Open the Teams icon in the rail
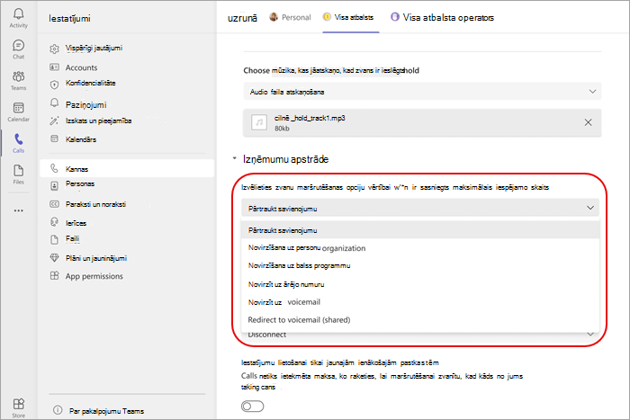Screen dimensions: 630x420 [19, 76]
